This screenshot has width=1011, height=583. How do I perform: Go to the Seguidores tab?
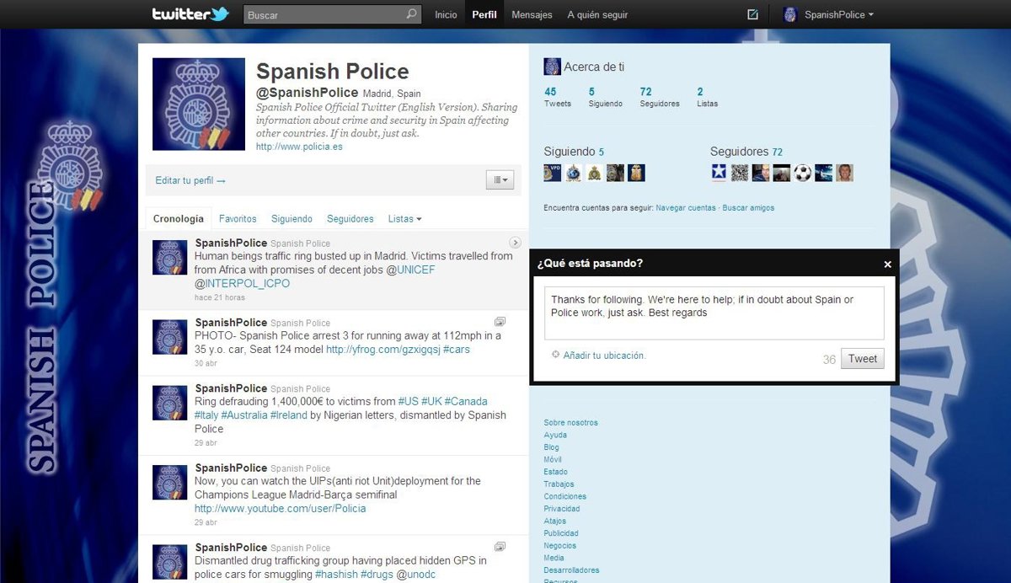pos(350,219)
